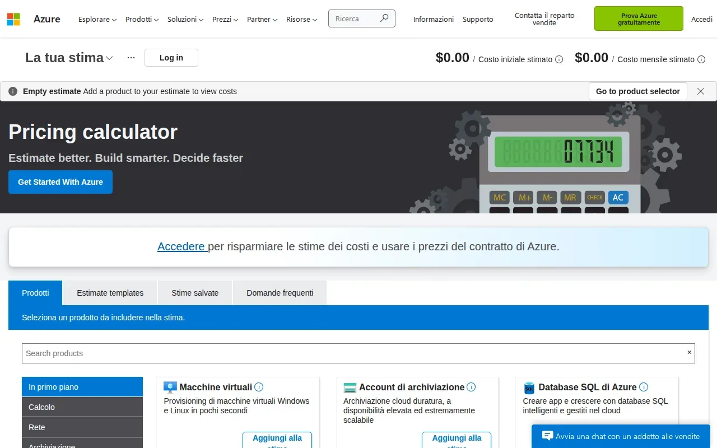
Task: Click the Account di archiviazione title
Action: coord(412,387)
